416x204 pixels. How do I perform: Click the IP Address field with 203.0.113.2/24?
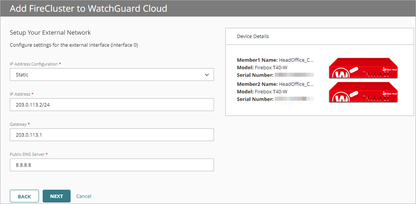pyautogui.click(x=111, y=105)
